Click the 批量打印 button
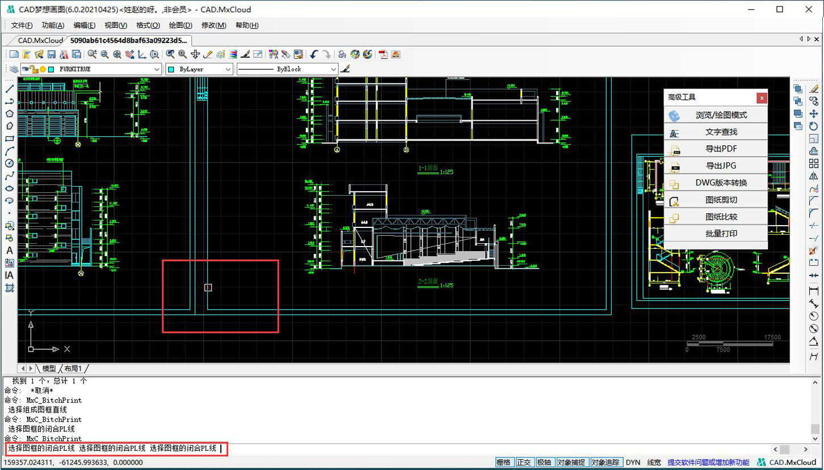The image size is (824, 470). 716,234
